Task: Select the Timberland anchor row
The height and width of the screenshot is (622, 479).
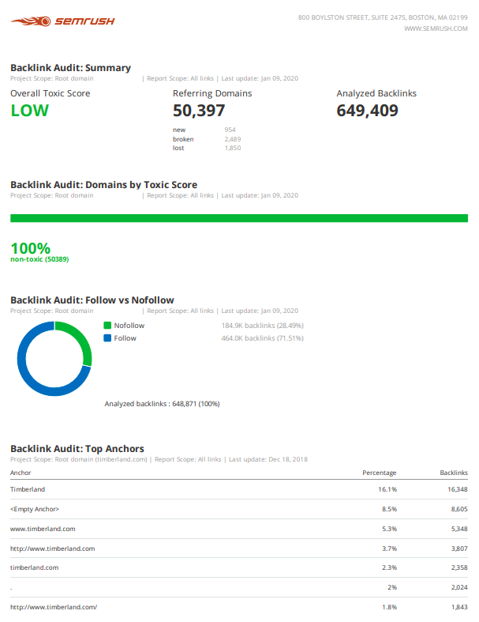Action: click(28, 489)
